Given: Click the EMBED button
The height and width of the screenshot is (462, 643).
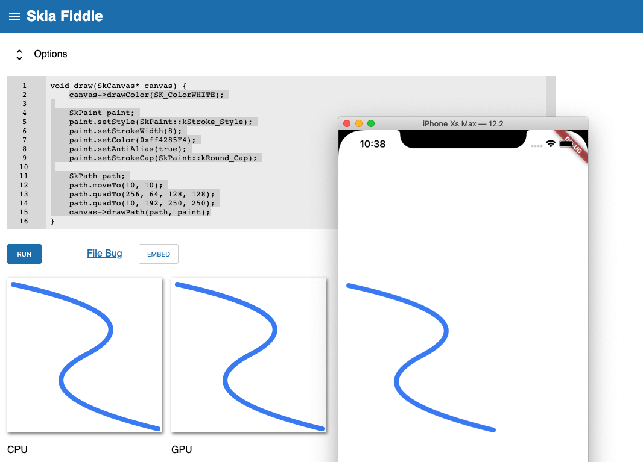Looking at the screenshot, I should [159, 254].
